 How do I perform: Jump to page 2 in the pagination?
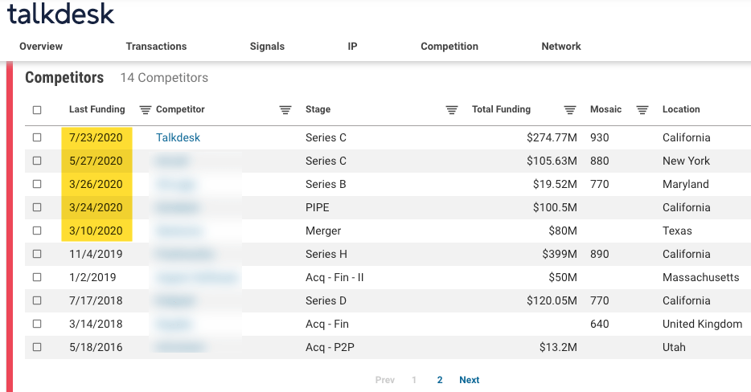tap(440, 381)
